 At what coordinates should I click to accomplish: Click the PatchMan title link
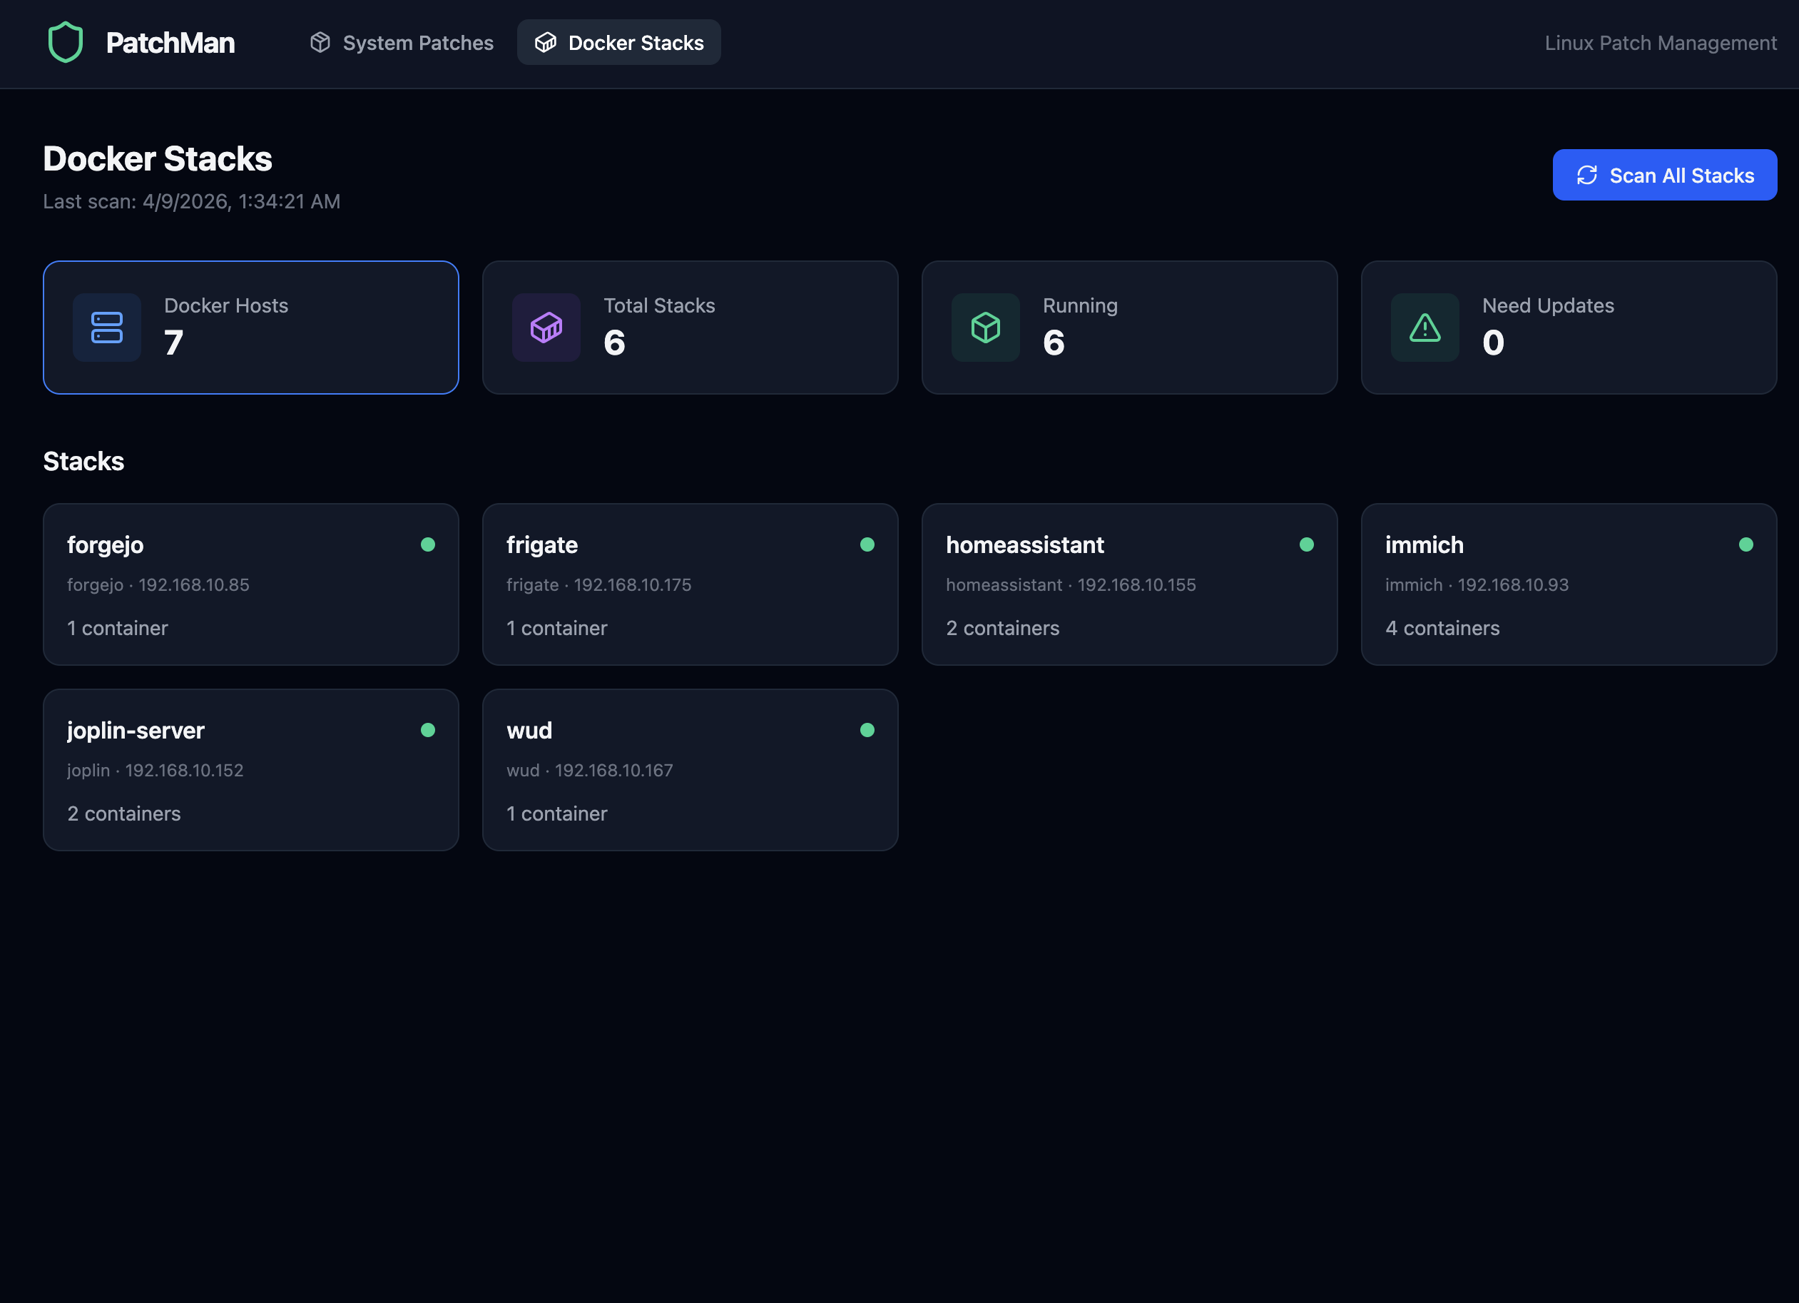[x=171, y=43]
